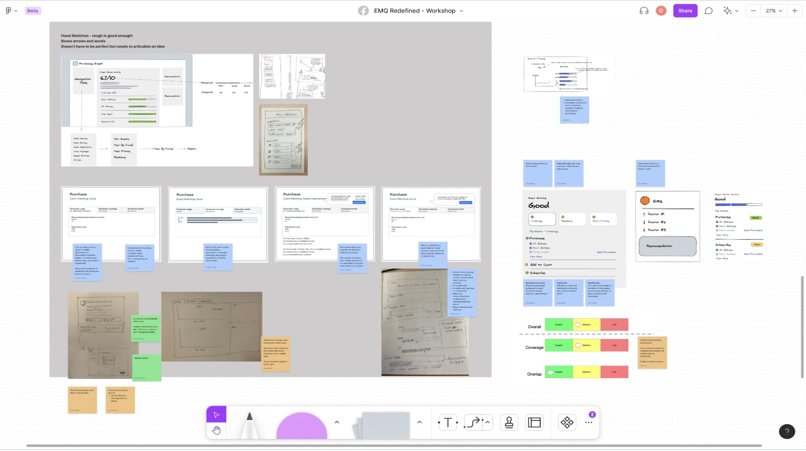Select the hand pan tool
The width and height of the screenshot is (806, 451).
tap(216, 430)
